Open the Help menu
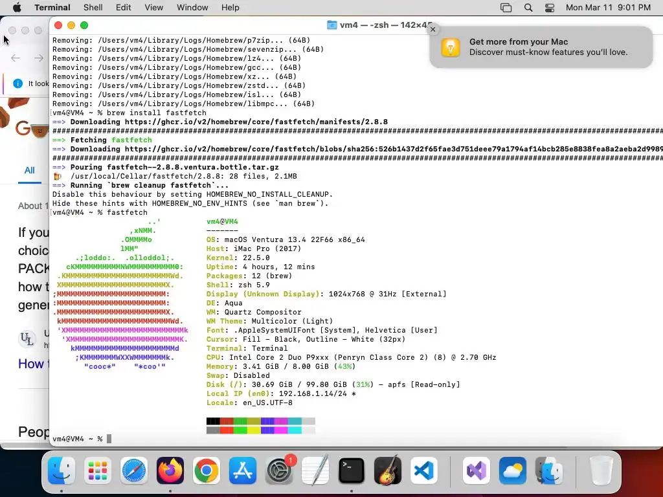663x497 pixels. [230, 8]
